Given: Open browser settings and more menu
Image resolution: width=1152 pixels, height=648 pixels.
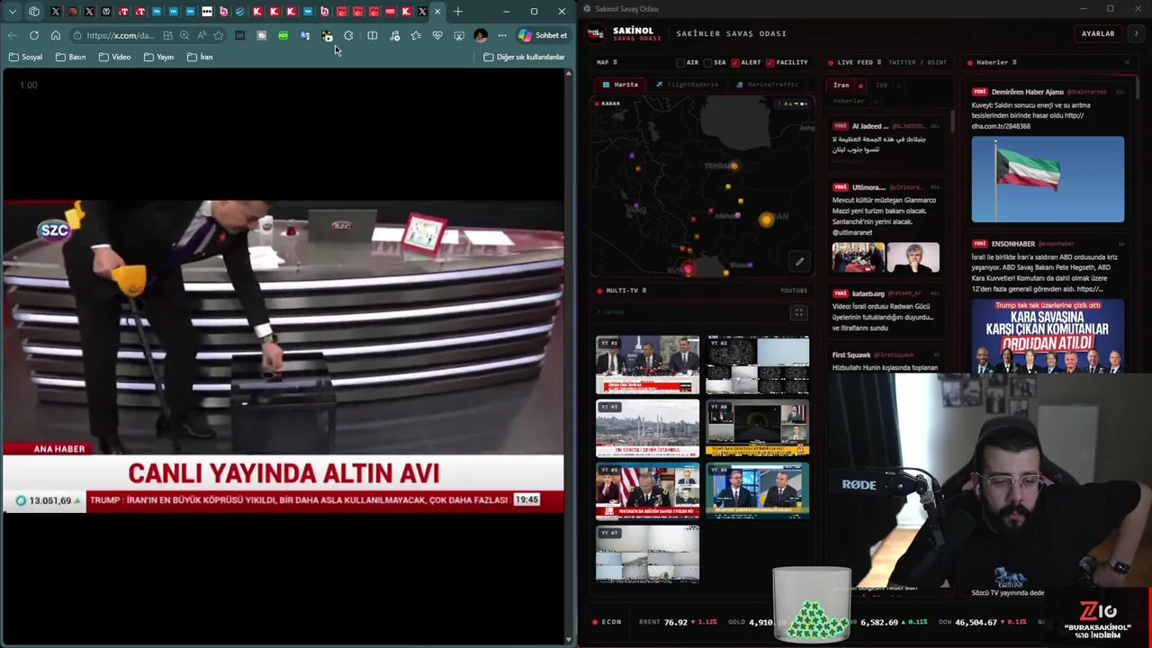Looking at the screenshot, I should 502,35.
